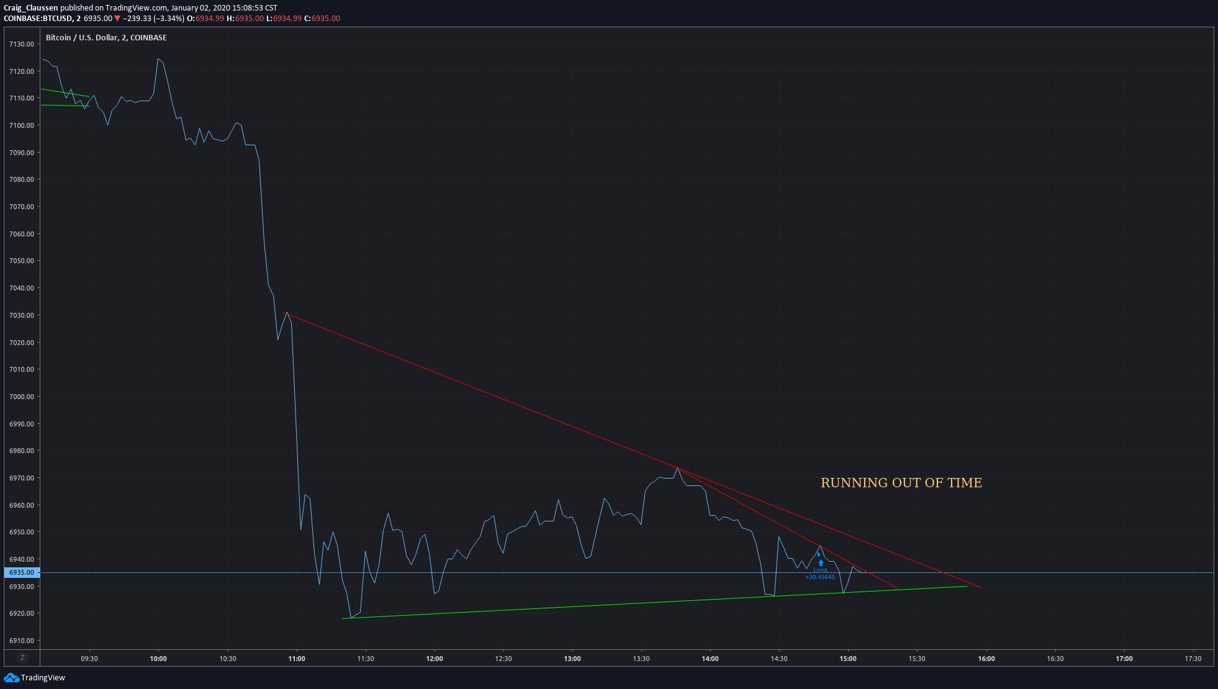Click the publish date January 02, 2020
This screenshot has width=1218, height=689.
tap(201, 8)
